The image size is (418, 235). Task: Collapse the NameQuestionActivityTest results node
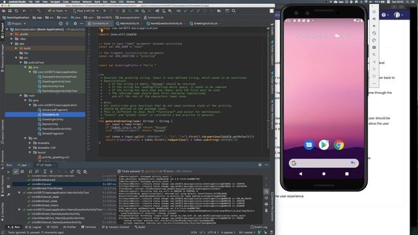(x=19, y=210)
